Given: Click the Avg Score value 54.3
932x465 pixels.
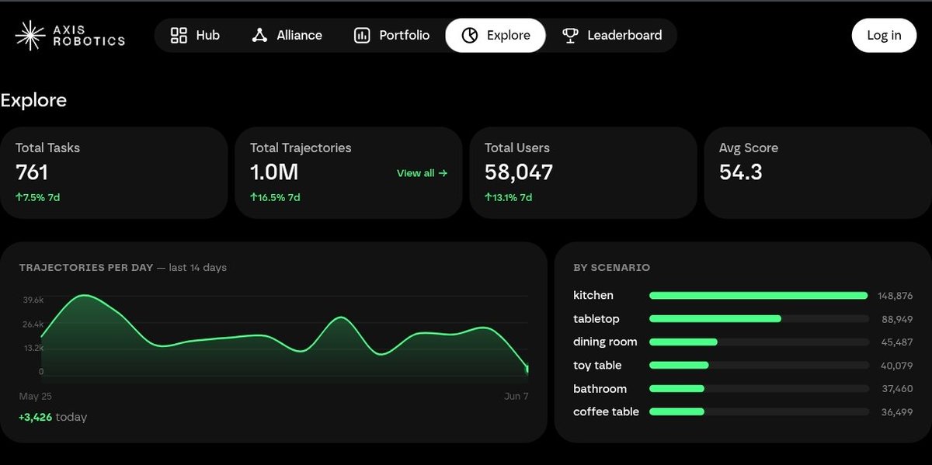Looking at the screenshot, I should 741,172.
